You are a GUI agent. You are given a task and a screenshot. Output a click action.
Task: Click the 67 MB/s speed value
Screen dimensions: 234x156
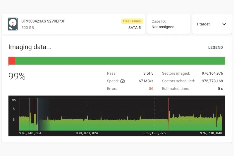pos(146,81)
